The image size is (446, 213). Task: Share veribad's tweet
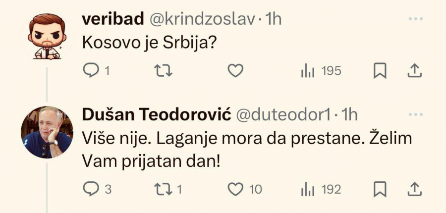(414, 71)
